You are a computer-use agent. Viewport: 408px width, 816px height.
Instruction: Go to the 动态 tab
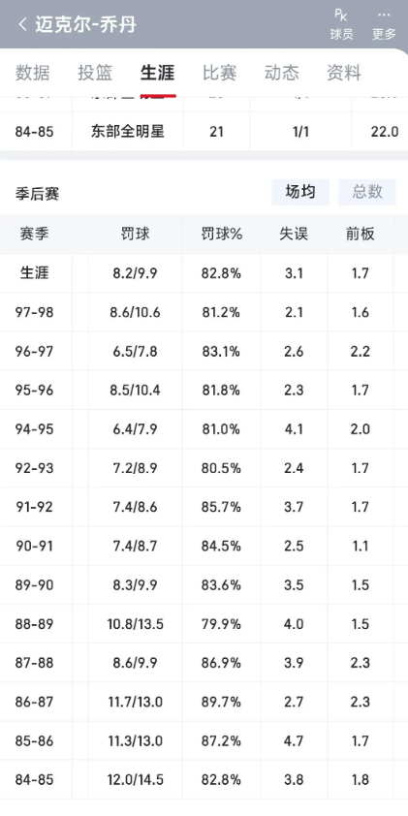(282, 73)
